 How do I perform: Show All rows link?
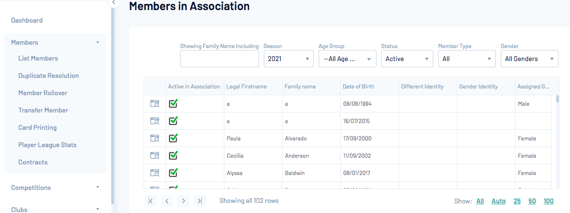tap(480, 201)
